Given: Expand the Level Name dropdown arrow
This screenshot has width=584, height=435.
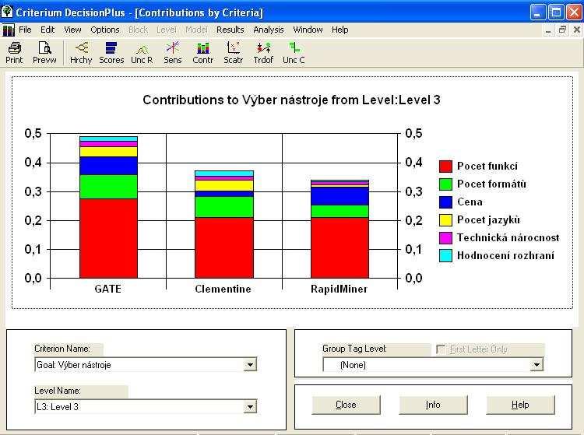Looking at the screenshot, I should point(250,407).
